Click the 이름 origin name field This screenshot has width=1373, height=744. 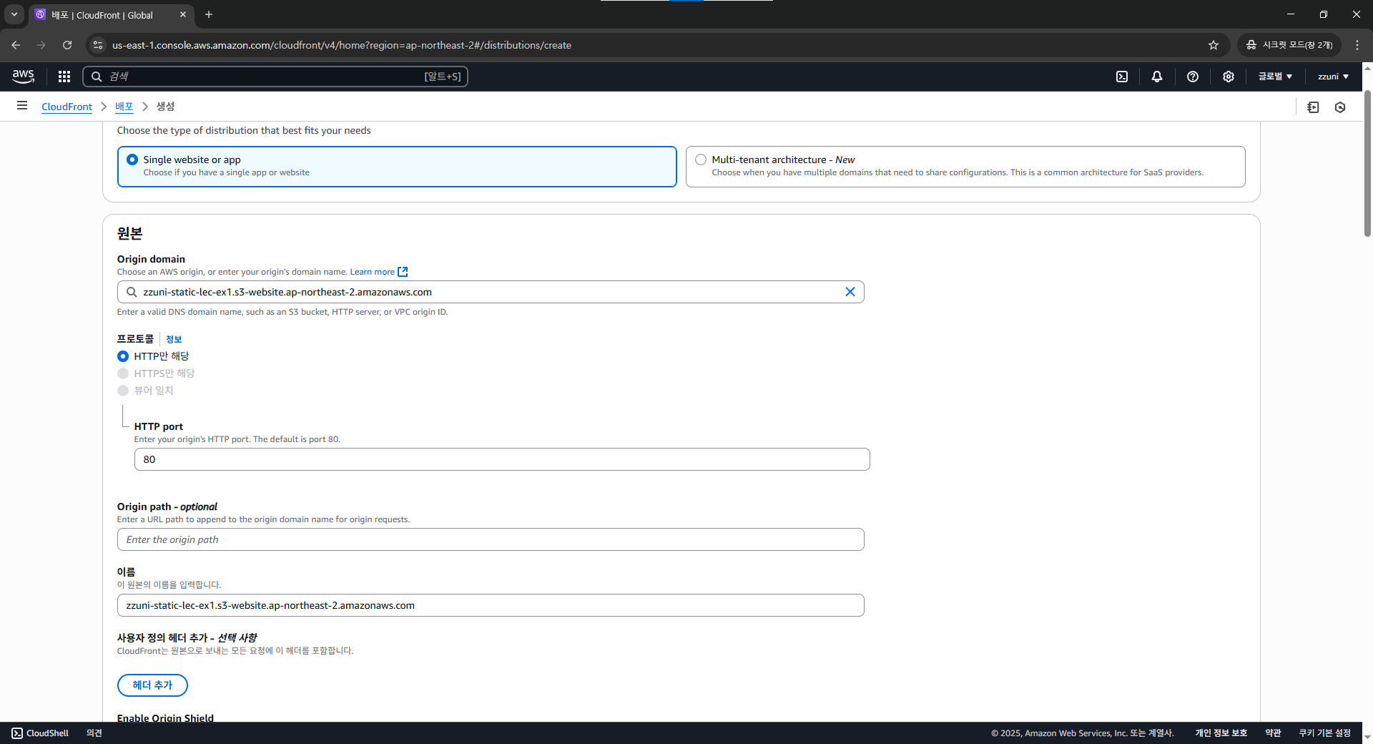[x=491, y=605]
